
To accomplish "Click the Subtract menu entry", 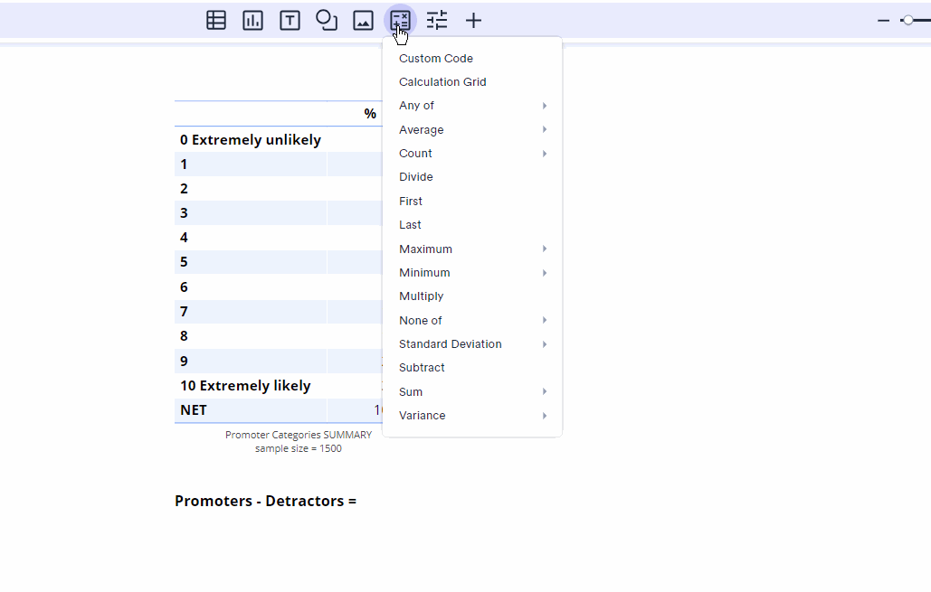I will [x=421, y=367].
